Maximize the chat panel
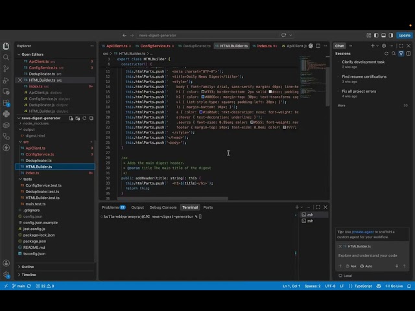This screenshot has width=415, height=311. [x=401, y=46]
